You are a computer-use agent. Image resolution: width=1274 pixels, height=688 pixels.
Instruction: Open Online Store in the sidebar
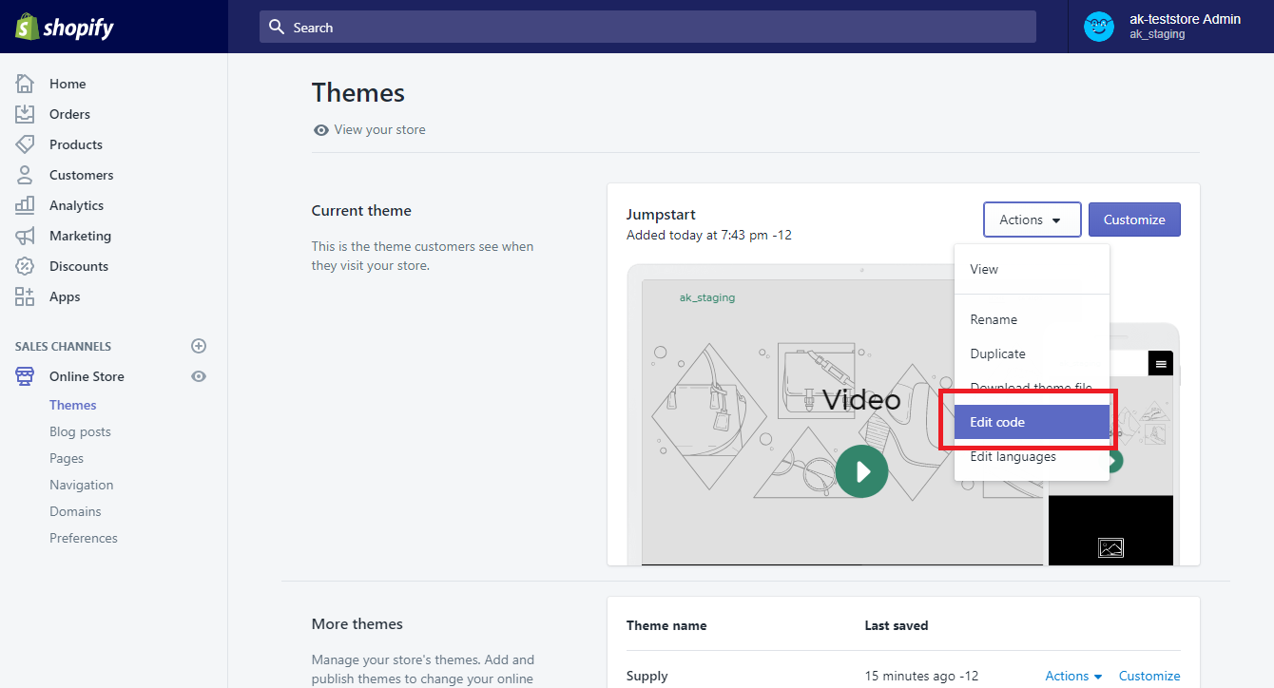(87, 376)
